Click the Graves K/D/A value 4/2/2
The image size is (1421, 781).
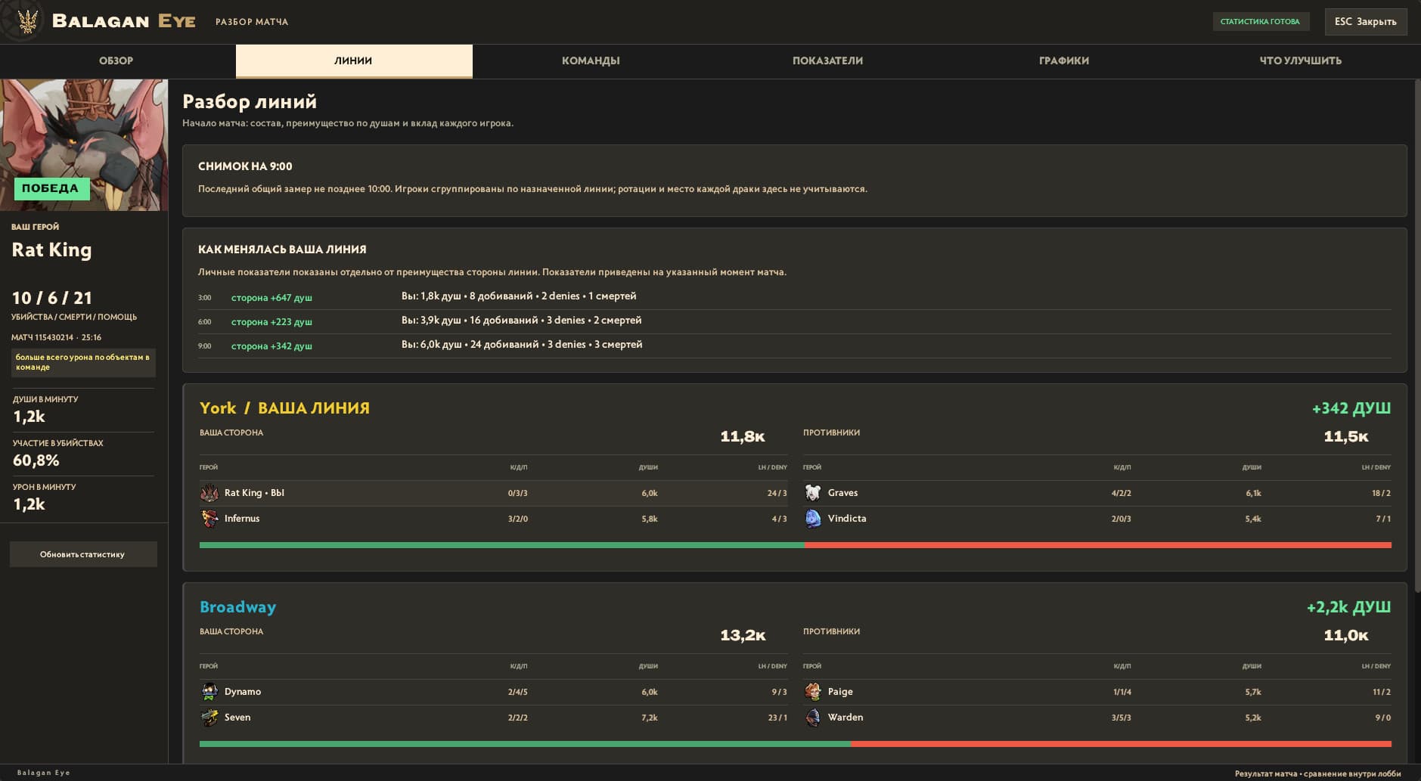[x=1122, y=493]
